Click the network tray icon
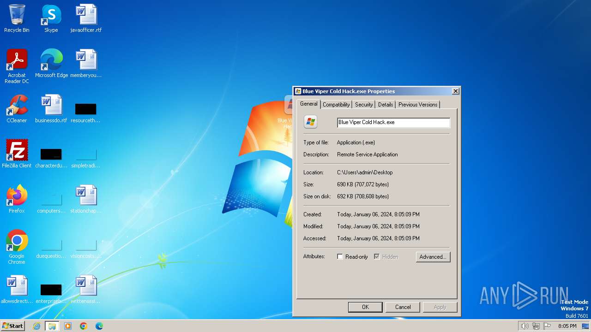 click(x=536, y=326)
